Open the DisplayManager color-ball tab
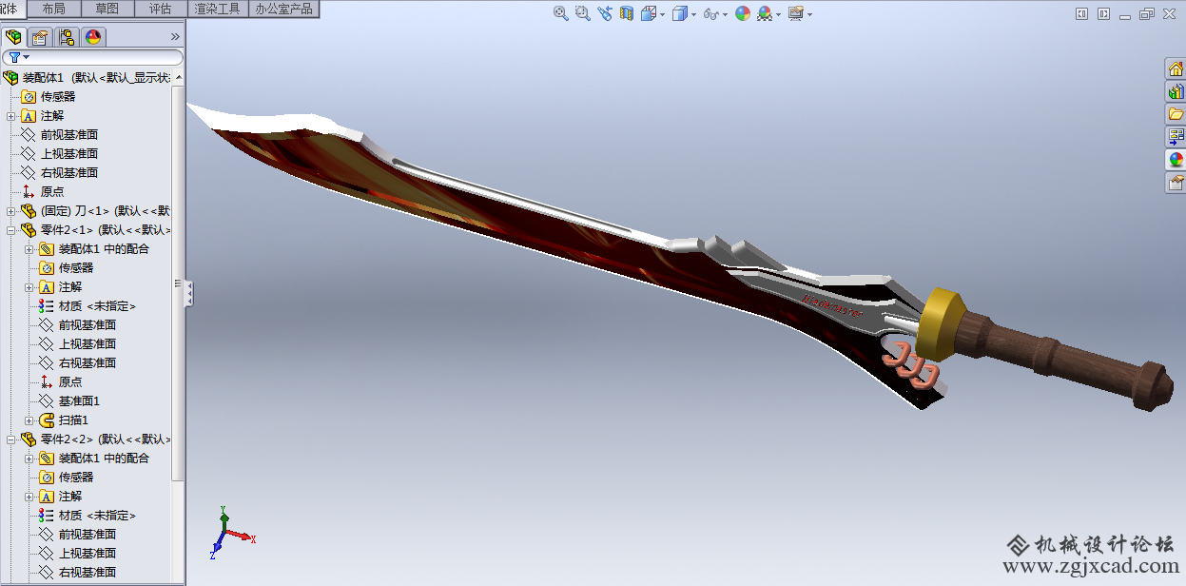This screenshot has width=1186, height=586. point(93,37)
